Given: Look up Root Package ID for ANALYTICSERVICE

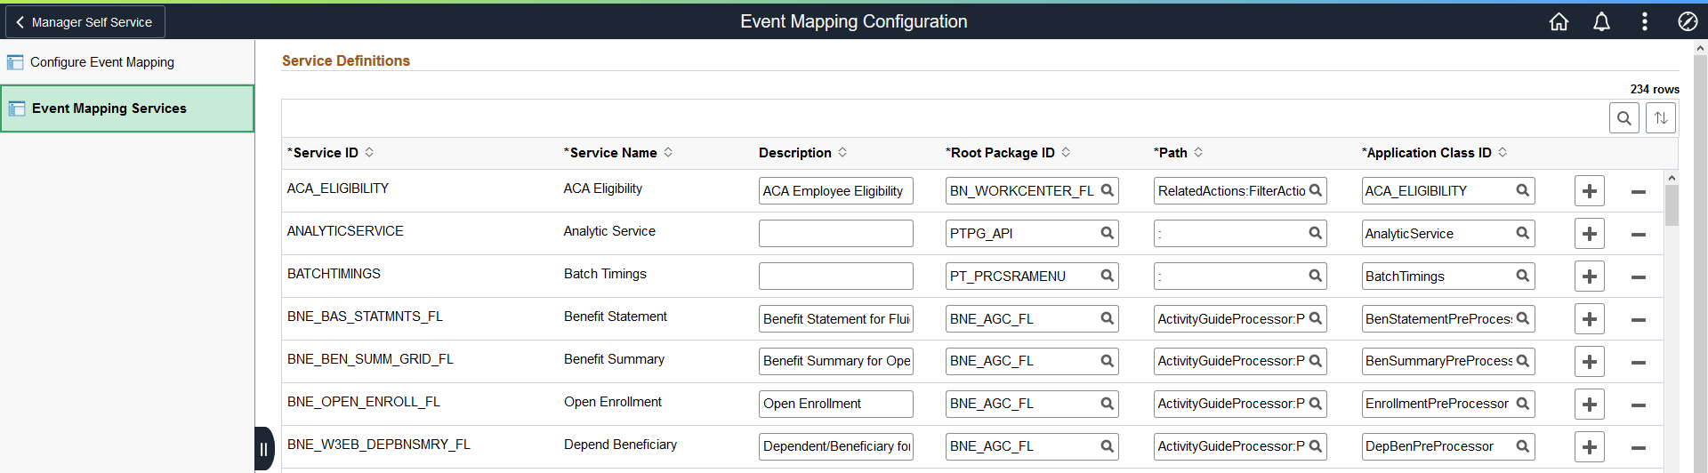Looking at the screenshot, I should (1107, 233).
